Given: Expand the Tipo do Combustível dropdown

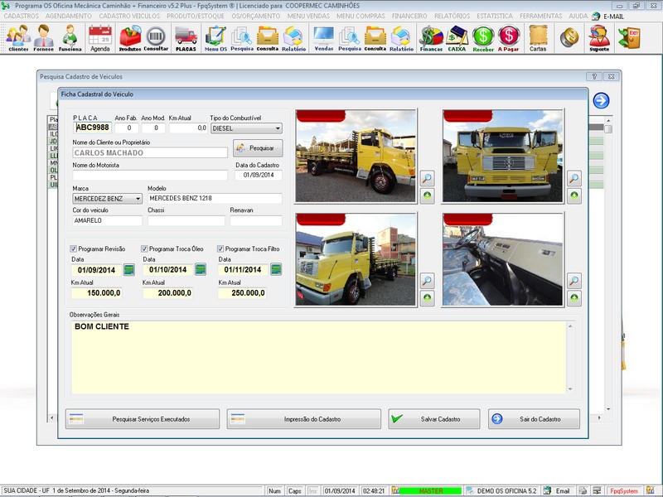Looking at the screenshot, I should [278, 128].
